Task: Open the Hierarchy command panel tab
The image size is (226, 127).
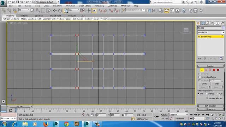Action: click(208, 23)
